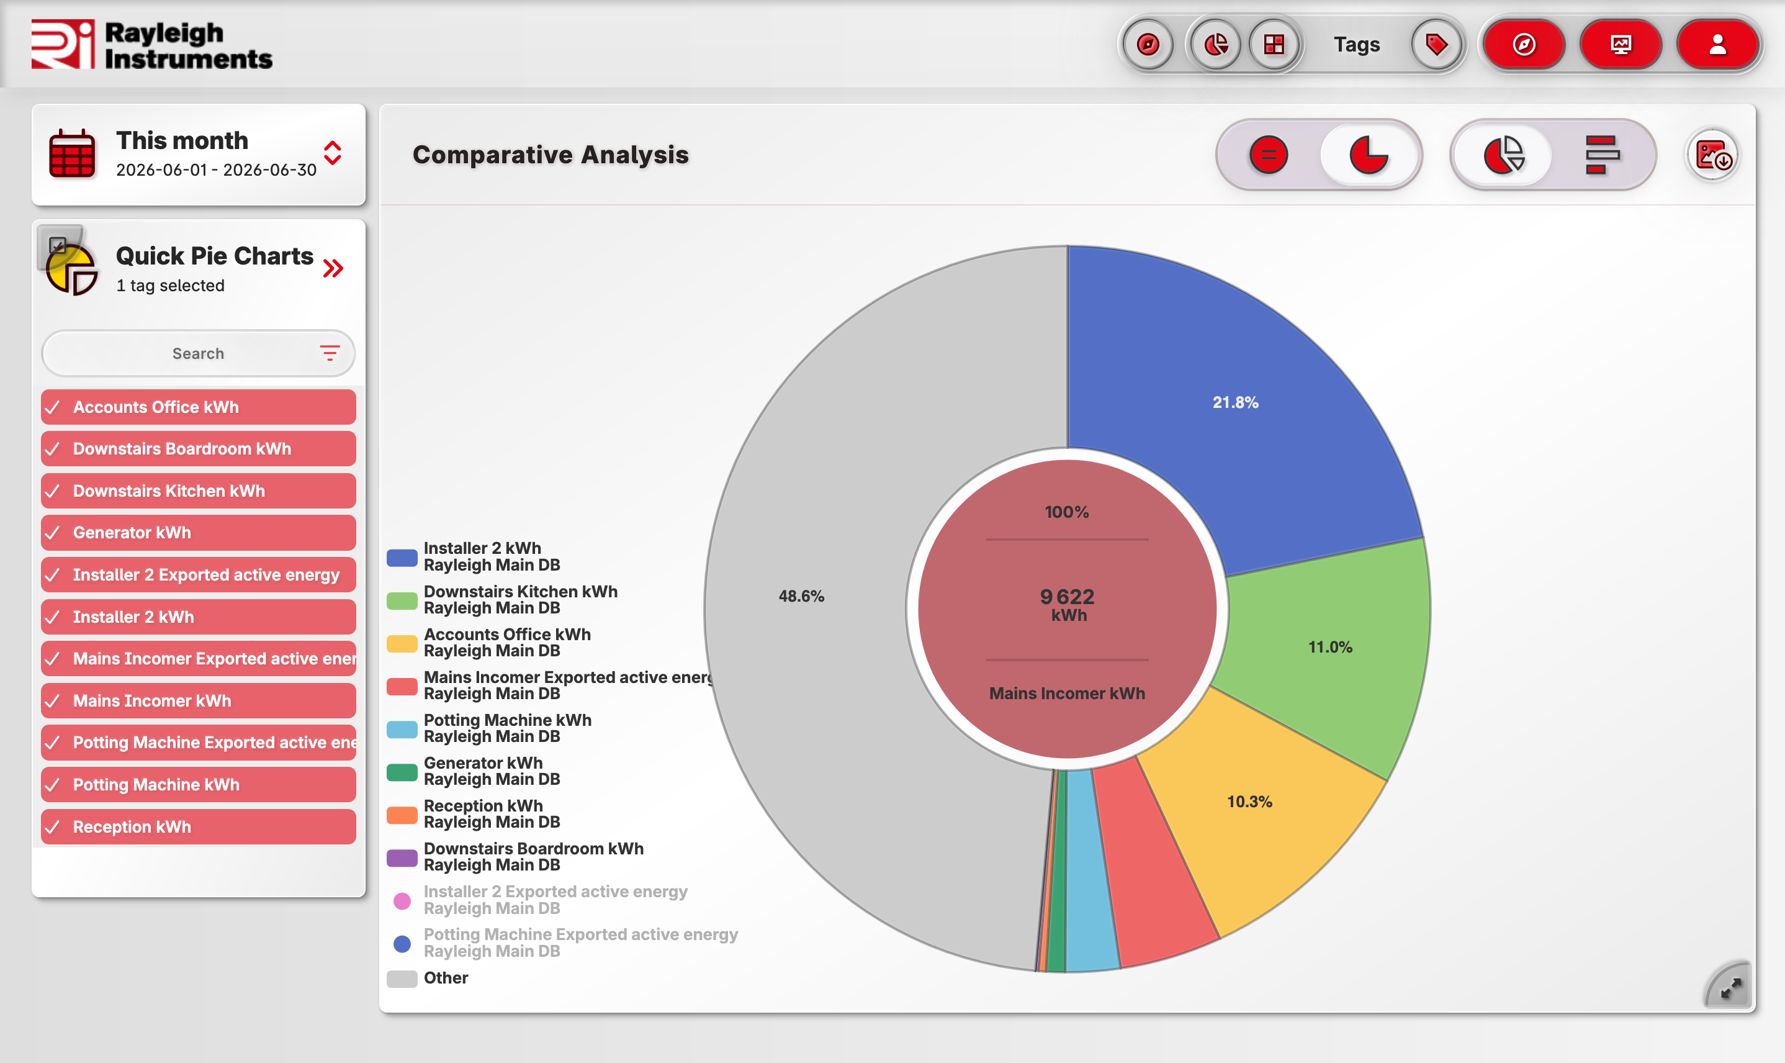This screenshot has height=1063, width=1785.
Task: Deselect Accounts Office kWh tag
Action: tap(199, 407)
